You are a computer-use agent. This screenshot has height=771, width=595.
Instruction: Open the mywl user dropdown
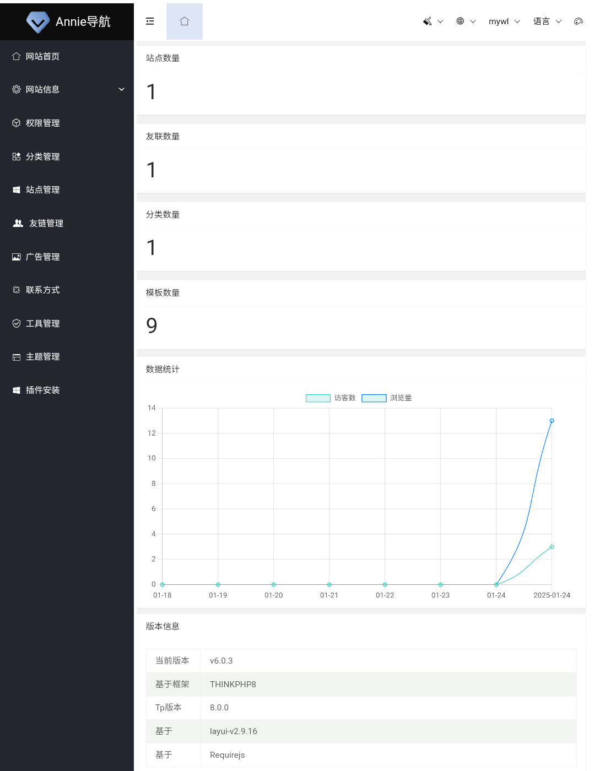pyautogui.click(x=504, y=21)
